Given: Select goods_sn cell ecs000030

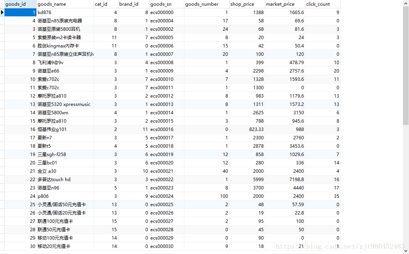Looking at the screenshot, I should click(x=167, y=246).
